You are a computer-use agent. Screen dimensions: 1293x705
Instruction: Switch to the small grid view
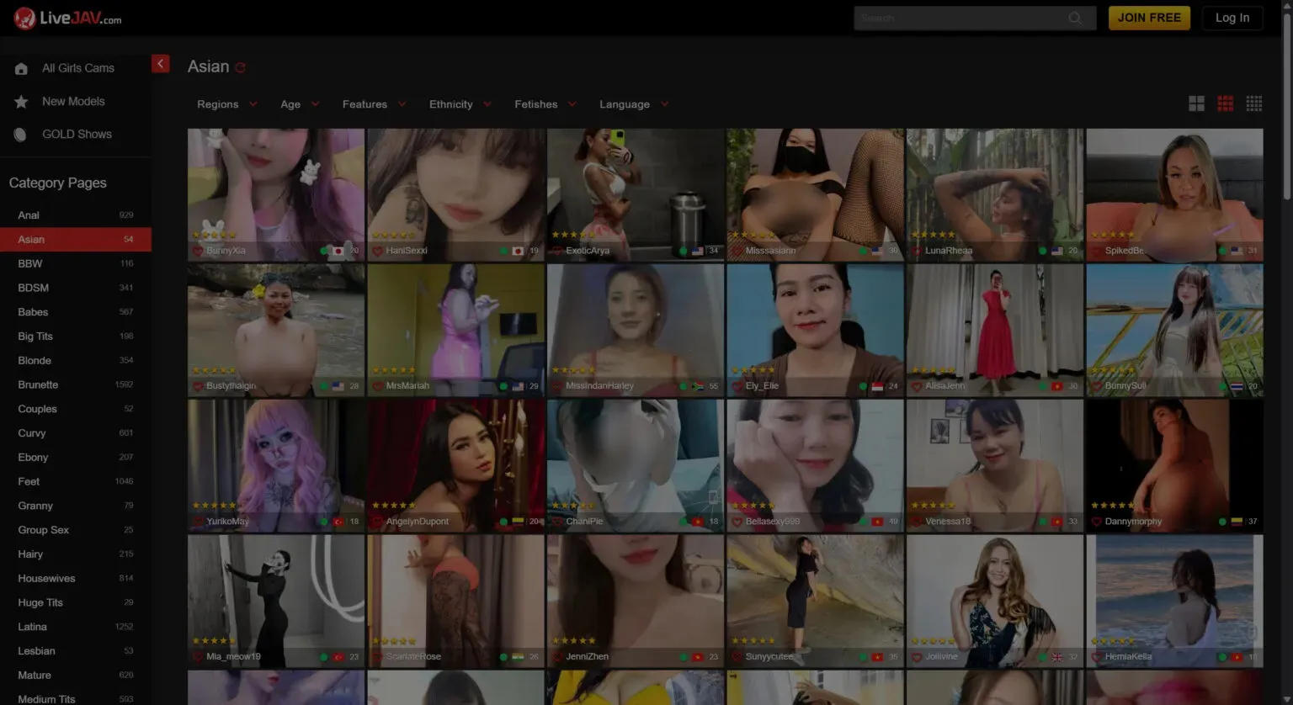[1253, 103]
